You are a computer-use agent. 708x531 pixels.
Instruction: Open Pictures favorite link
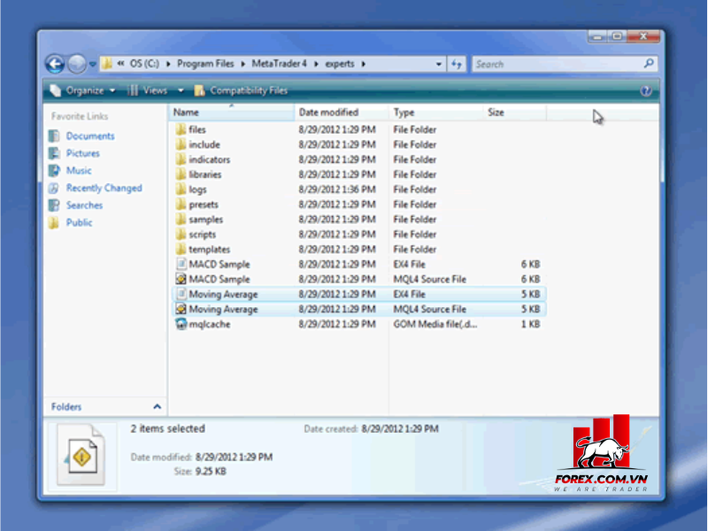point(82,153)
